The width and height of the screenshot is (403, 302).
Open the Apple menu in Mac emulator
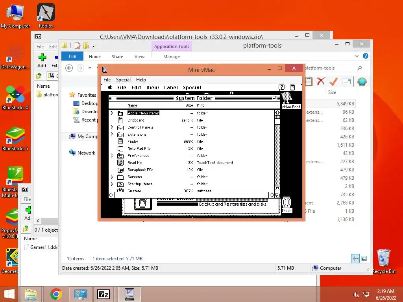tap(110, 87)
